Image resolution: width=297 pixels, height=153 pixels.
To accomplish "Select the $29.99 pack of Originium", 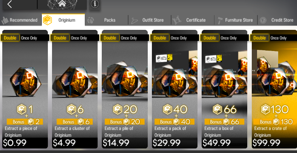I will tap(175, 89).
